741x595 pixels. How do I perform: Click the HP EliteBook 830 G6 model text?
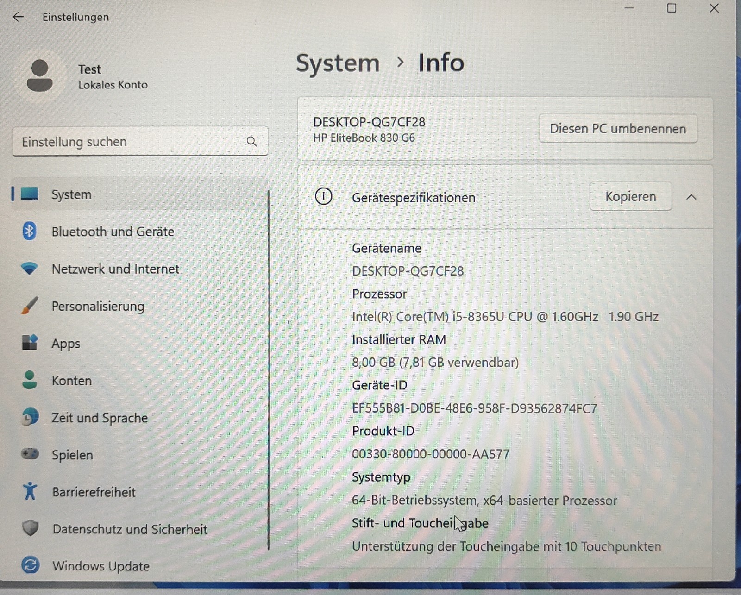pos(364,138)
